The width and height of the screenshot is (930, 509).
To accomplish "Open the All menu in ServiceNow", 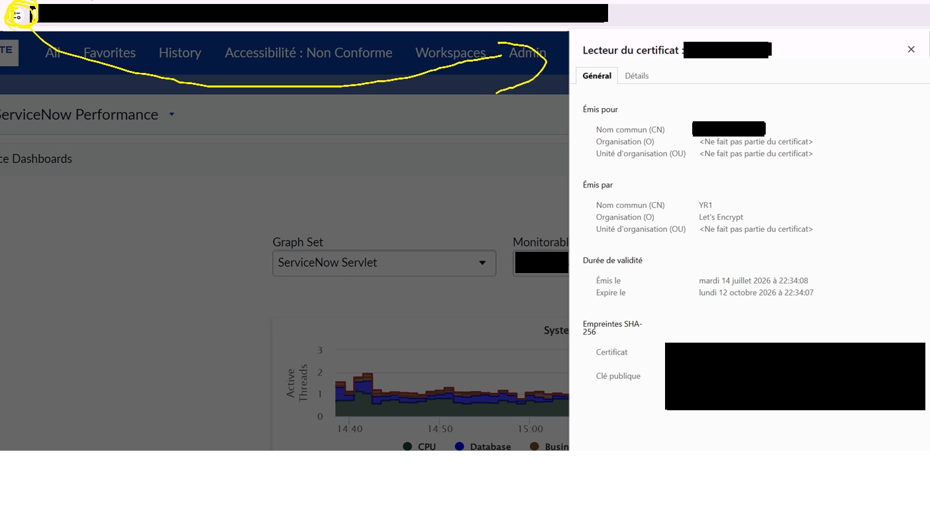I will pos(53,53).
